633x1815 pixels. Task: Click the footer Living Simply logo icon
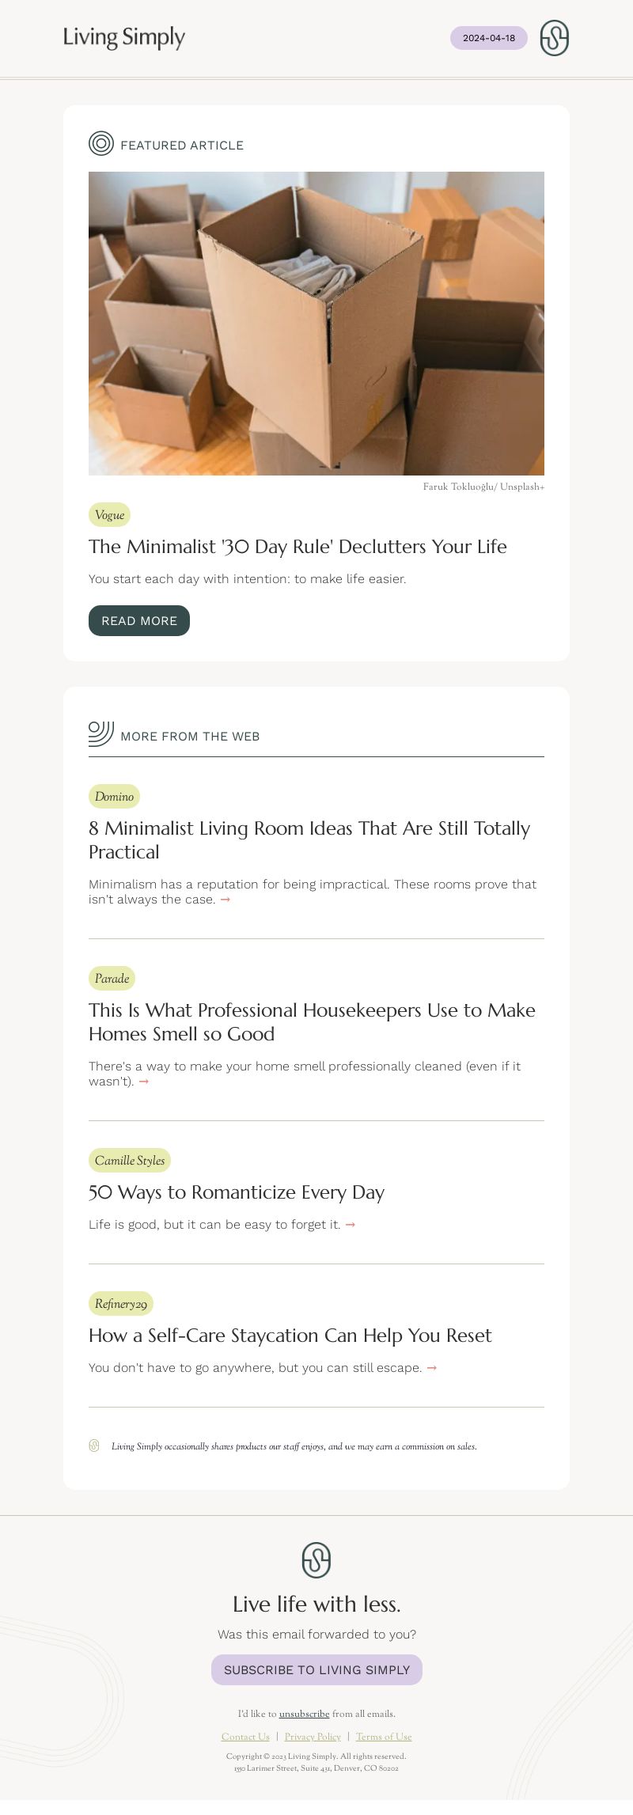point(316,1560)
